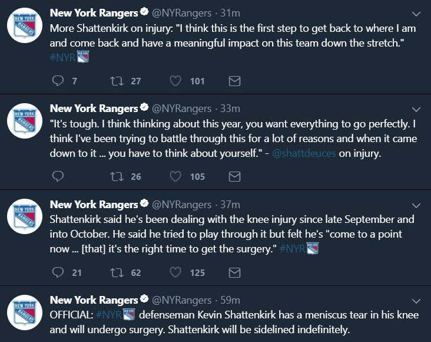Send the 31m tweet via direct message
This screenshot has height=342, width=431.
(234, 81)
